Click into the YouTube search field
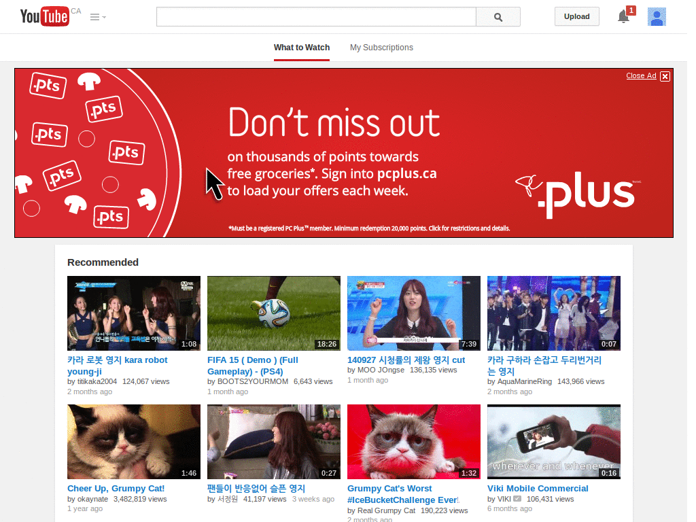696x522 pixels. 316,17
